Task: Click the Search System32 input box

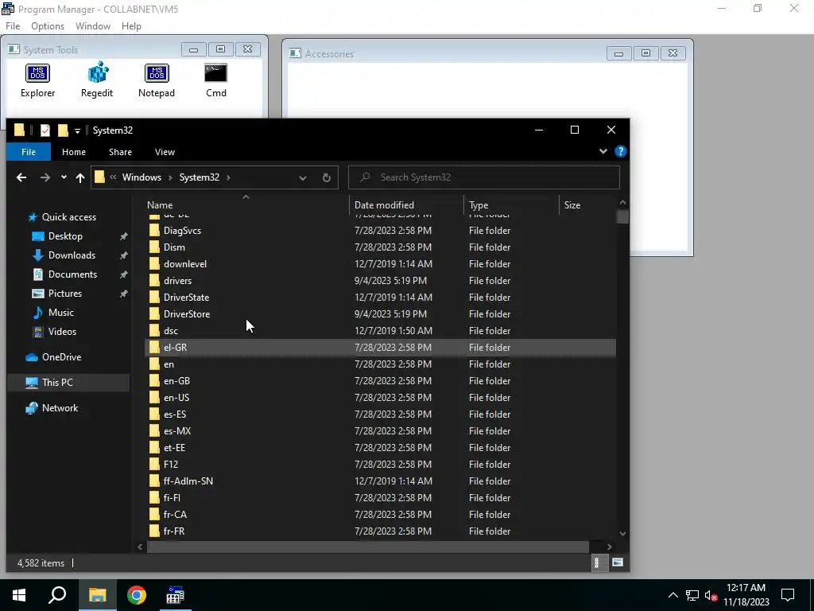Action: point(484,177)
